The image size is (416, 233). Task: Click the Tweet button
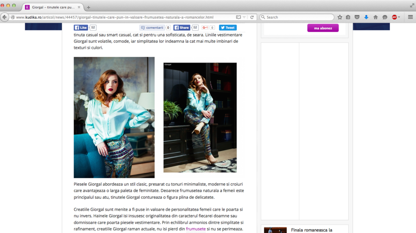[x=228, y=28]
